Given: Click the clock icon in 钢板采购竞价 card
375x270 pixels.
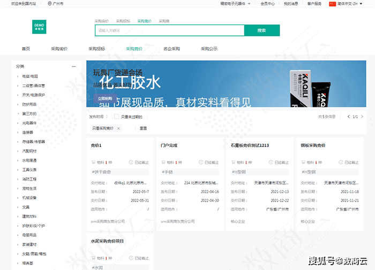Looking at the screenshot, I should point(341,163).
